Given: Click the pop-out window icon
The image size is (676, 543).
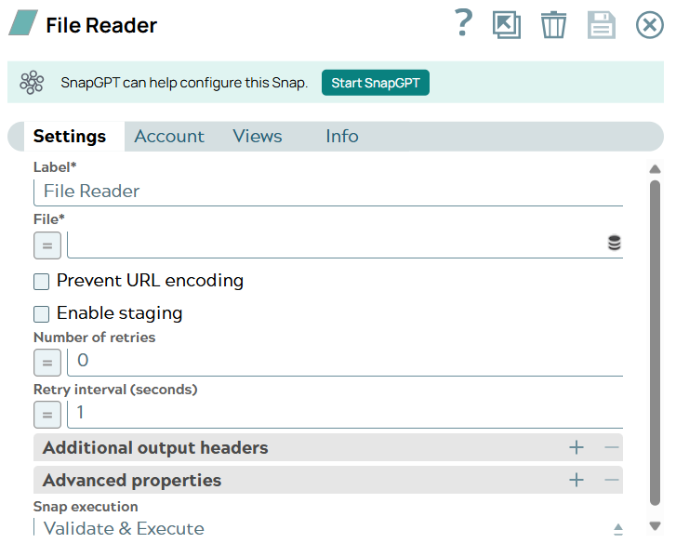Looking at the screenshot, I should coord(507,25).
